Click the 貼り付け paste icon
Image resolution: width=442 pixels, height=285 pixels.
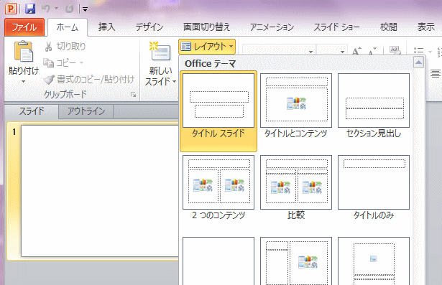(24, 52)
